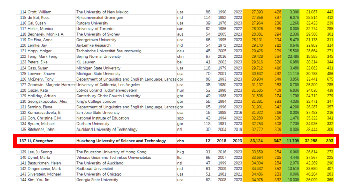Click the "Durham University" cell
348x194 pixels.
point(93,124)
